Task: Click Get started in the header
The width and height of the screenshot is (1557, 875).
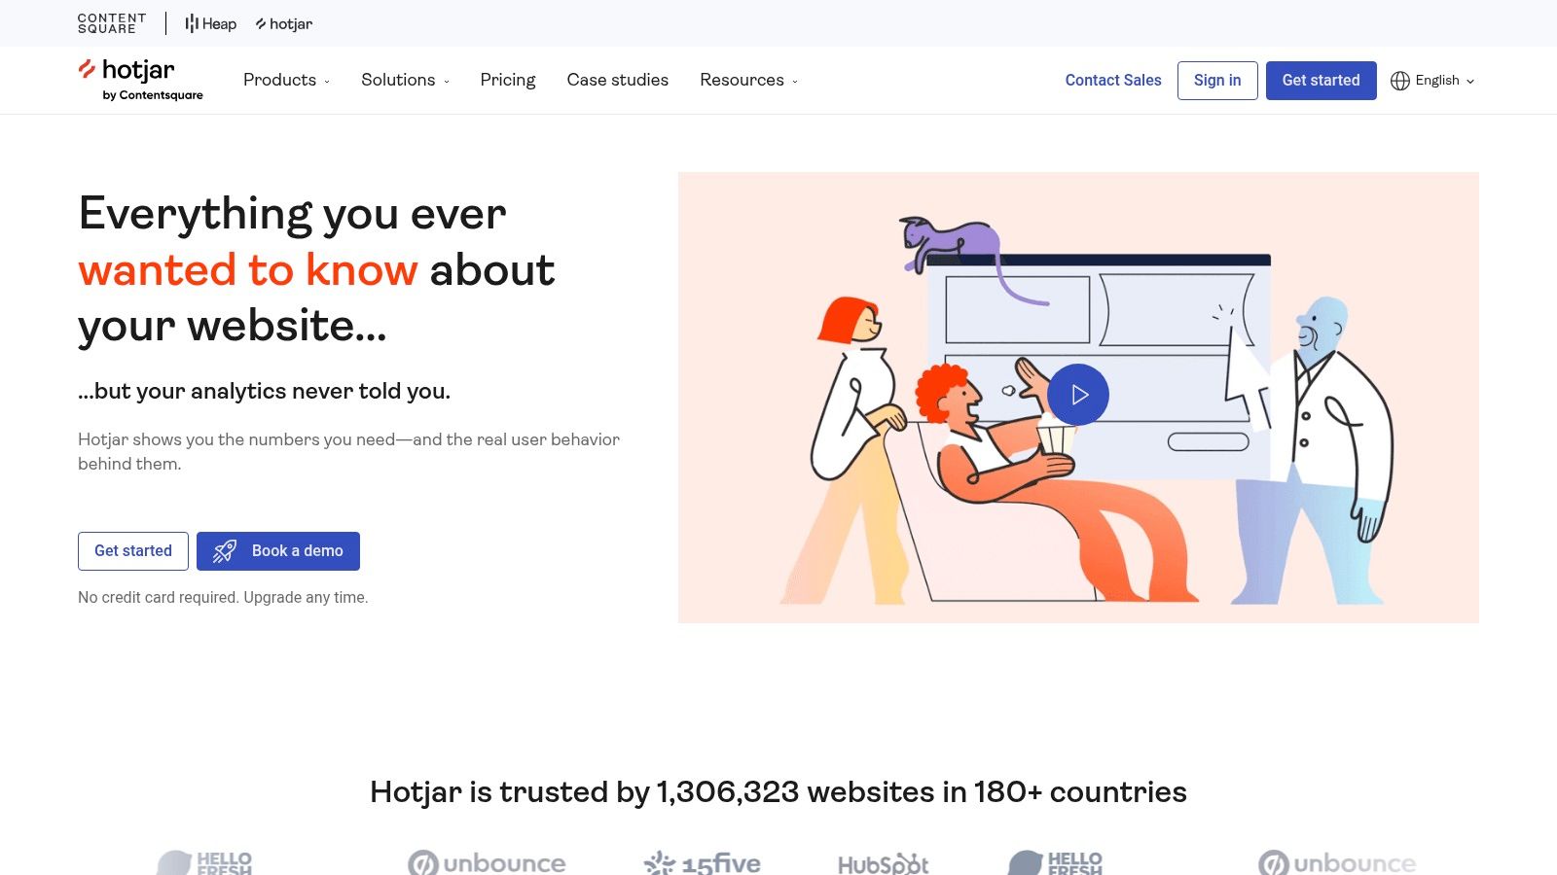Action: 1321,81
